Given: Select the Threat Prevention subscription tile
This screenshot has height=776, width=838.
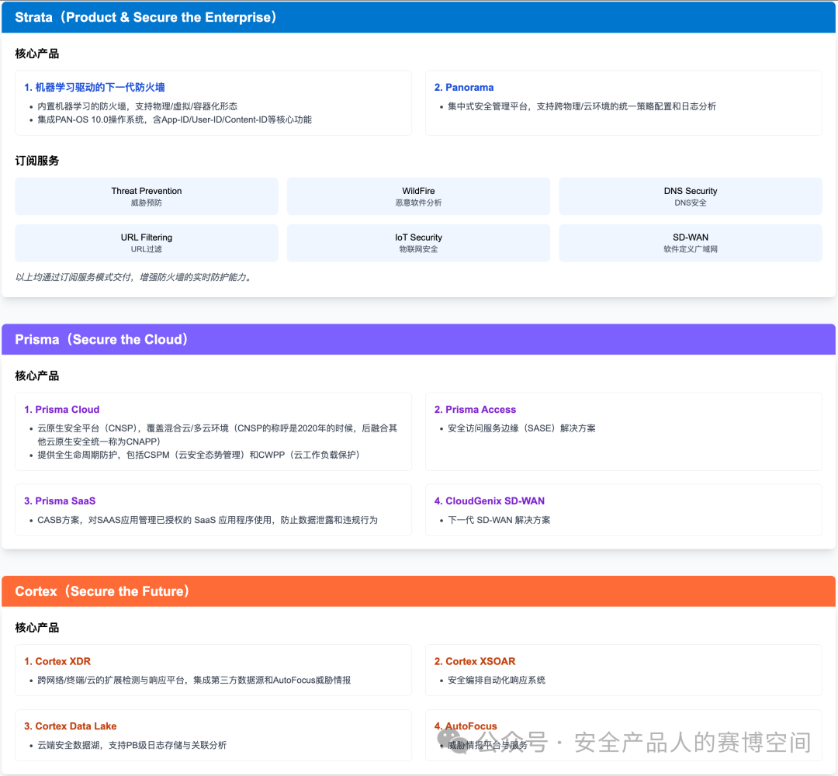Looking at the screenshot, I should tap(147, 196).
